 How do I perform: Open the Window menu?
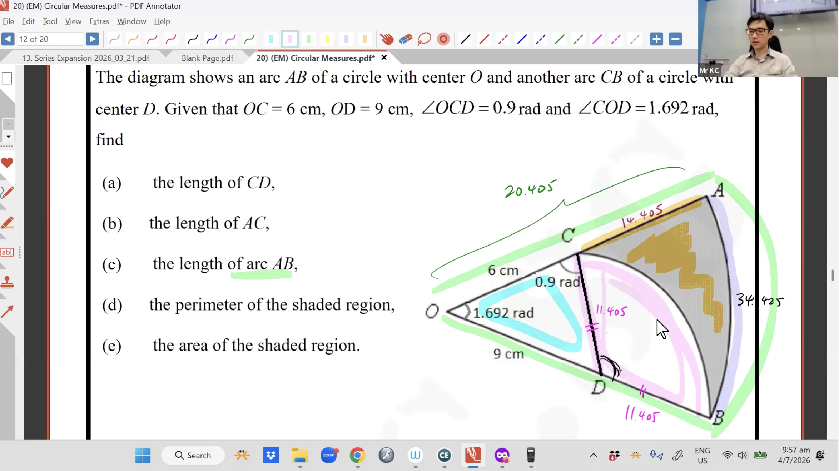point(131,21)
